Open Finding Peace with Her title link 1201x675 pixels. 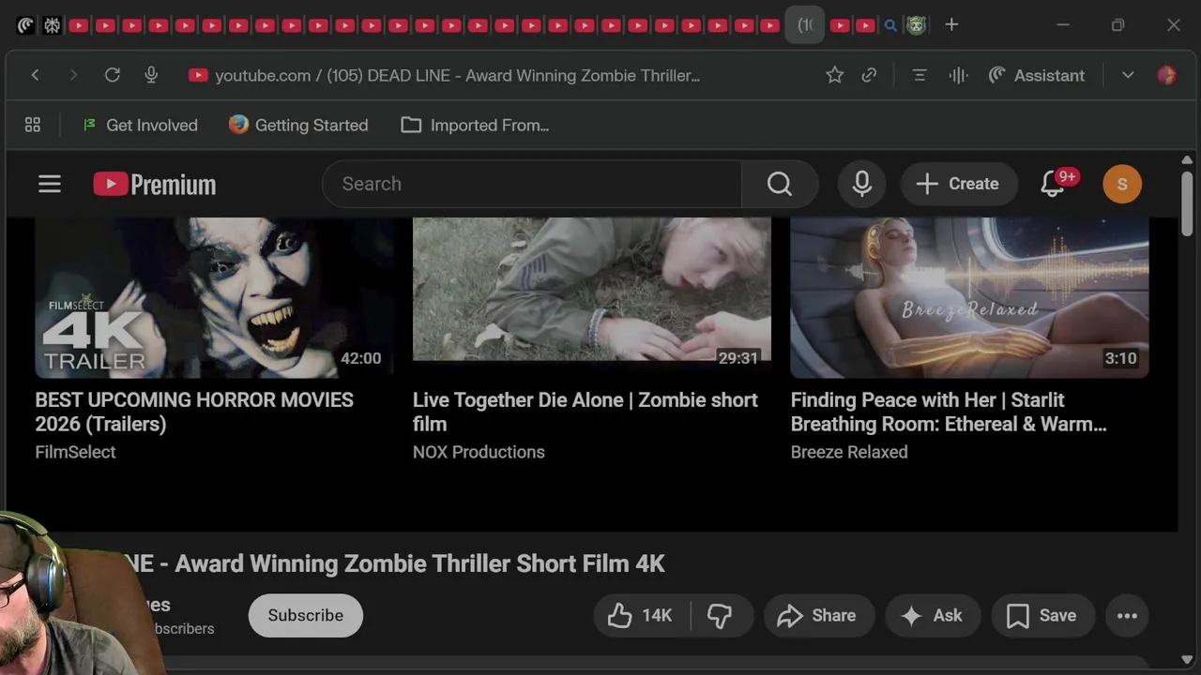click(x=949, y=412)
